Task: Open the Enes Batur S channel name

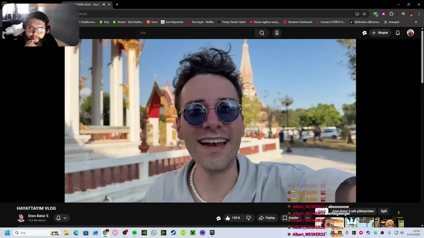Action: click(x=38, y=216)
